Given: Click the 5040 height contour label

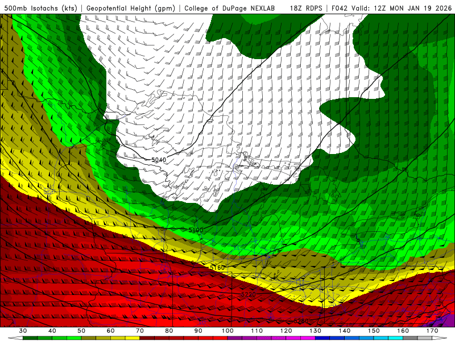Looking at the screenshot, I should (159, 160).
